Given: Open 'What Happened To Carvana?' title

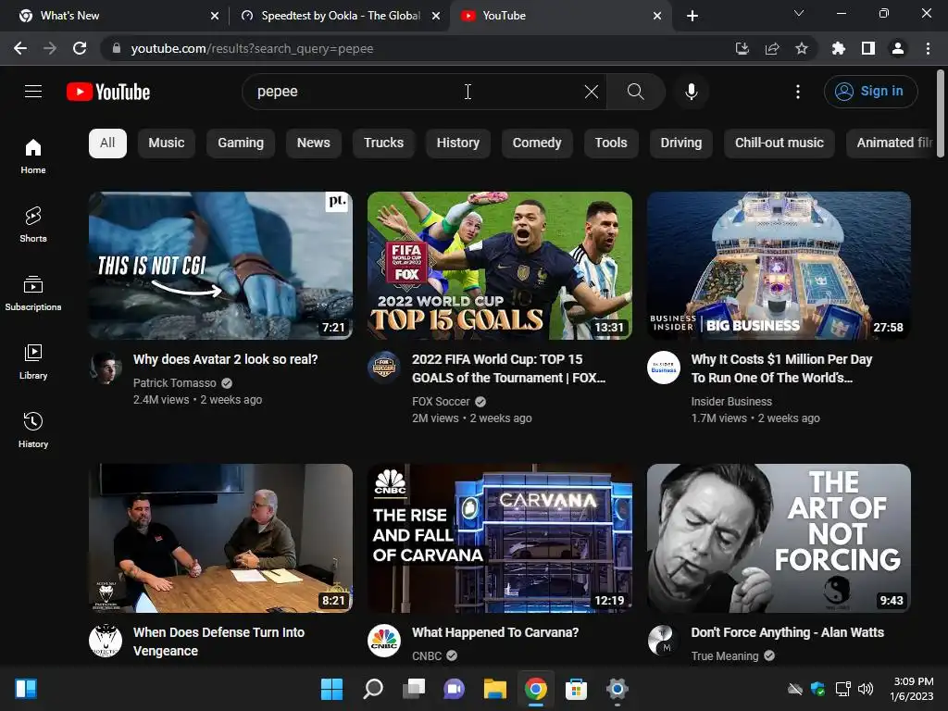Looking at the screenshot, I should pos(495,632).
